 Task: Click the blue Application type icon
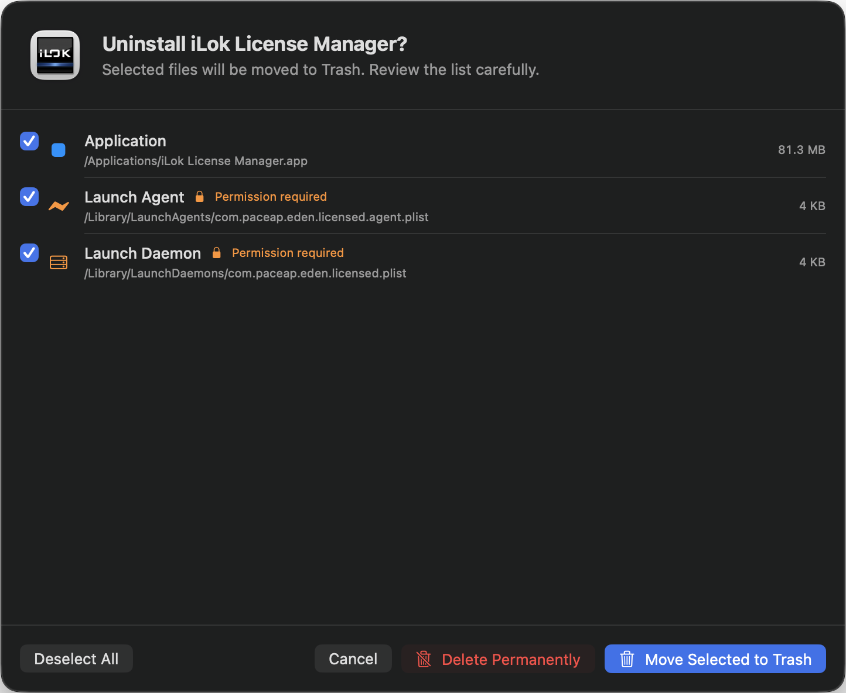[x=59, y=150]
